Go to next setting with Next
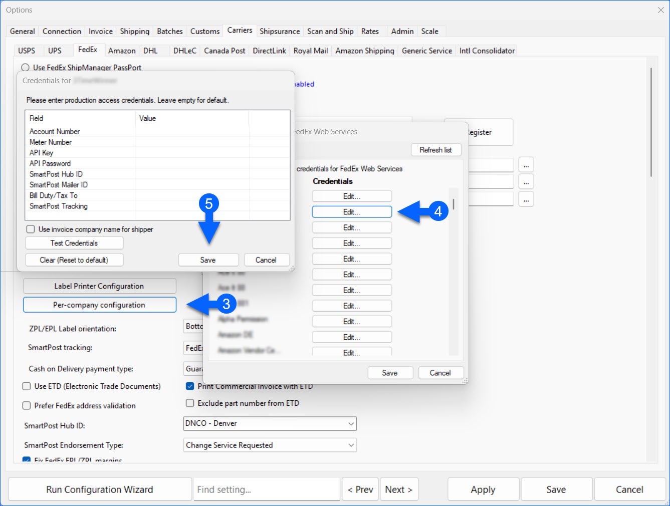 coord(399,489)
